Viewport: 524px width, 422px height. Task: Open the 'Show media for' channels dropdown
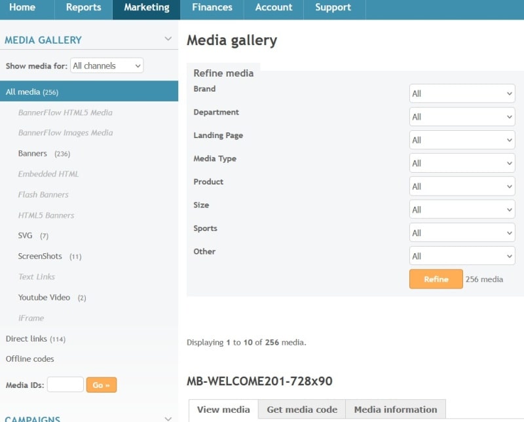107,65
